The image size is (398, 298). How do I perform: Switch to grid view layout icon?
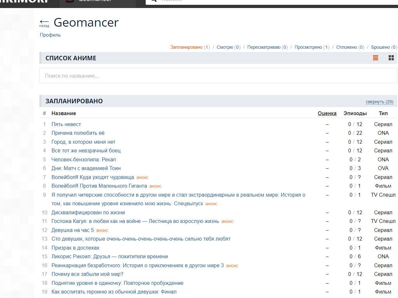[391, 58]
